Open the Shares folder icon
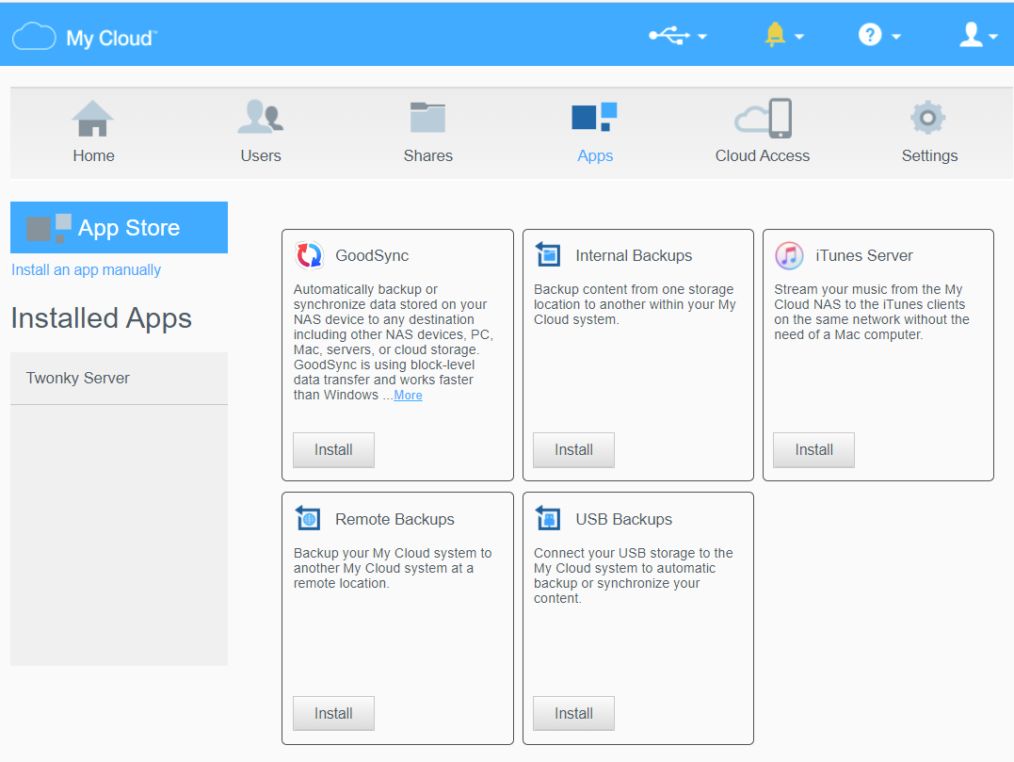Screen dimensions: 1014x762 tap(427, 117)
